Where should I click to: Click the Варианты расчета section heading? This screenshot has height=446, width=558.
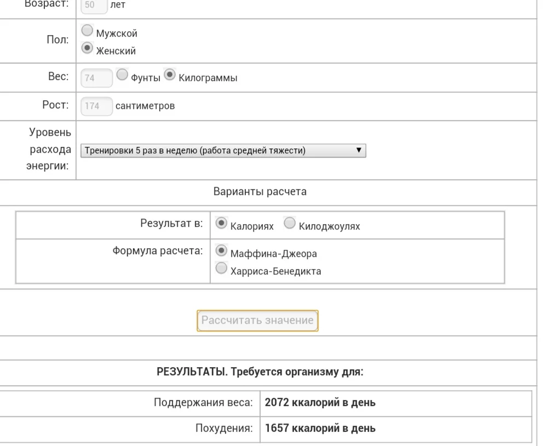pos(260,192)
